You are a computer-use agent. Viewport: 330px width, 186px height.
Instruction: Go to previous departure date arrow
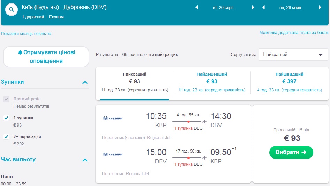point(197,7)
